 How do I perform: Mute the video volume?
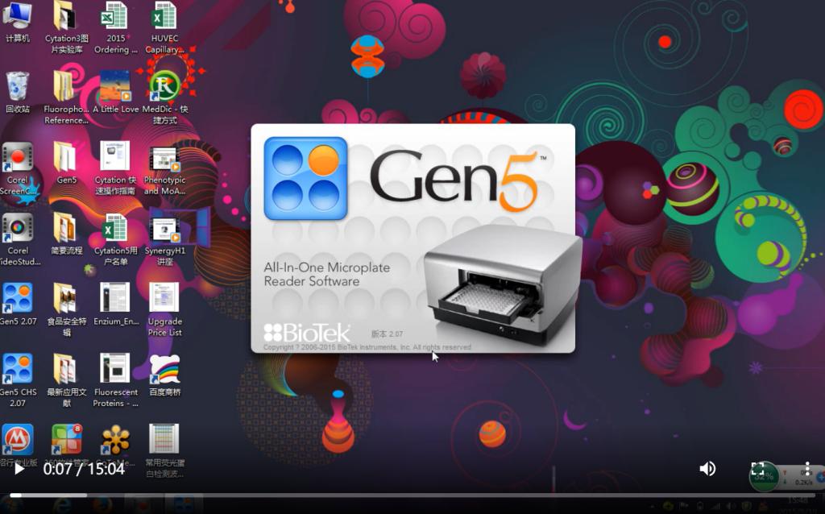pyautogui.click(x=707, y=468)
